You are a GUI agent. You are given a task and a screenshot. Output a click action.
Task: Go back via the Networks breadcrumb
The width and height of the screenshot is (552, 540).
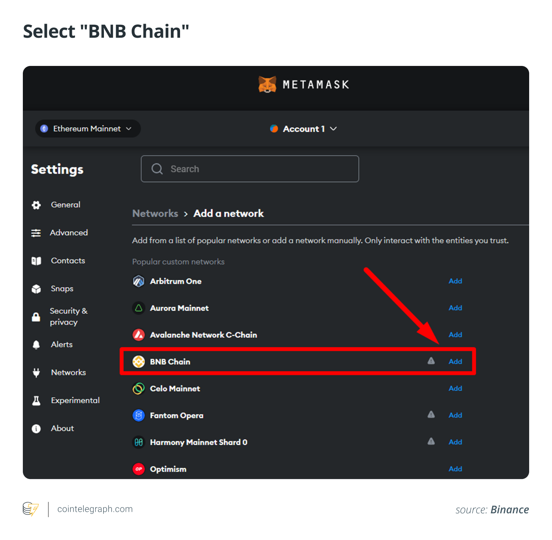coord(155,213)
